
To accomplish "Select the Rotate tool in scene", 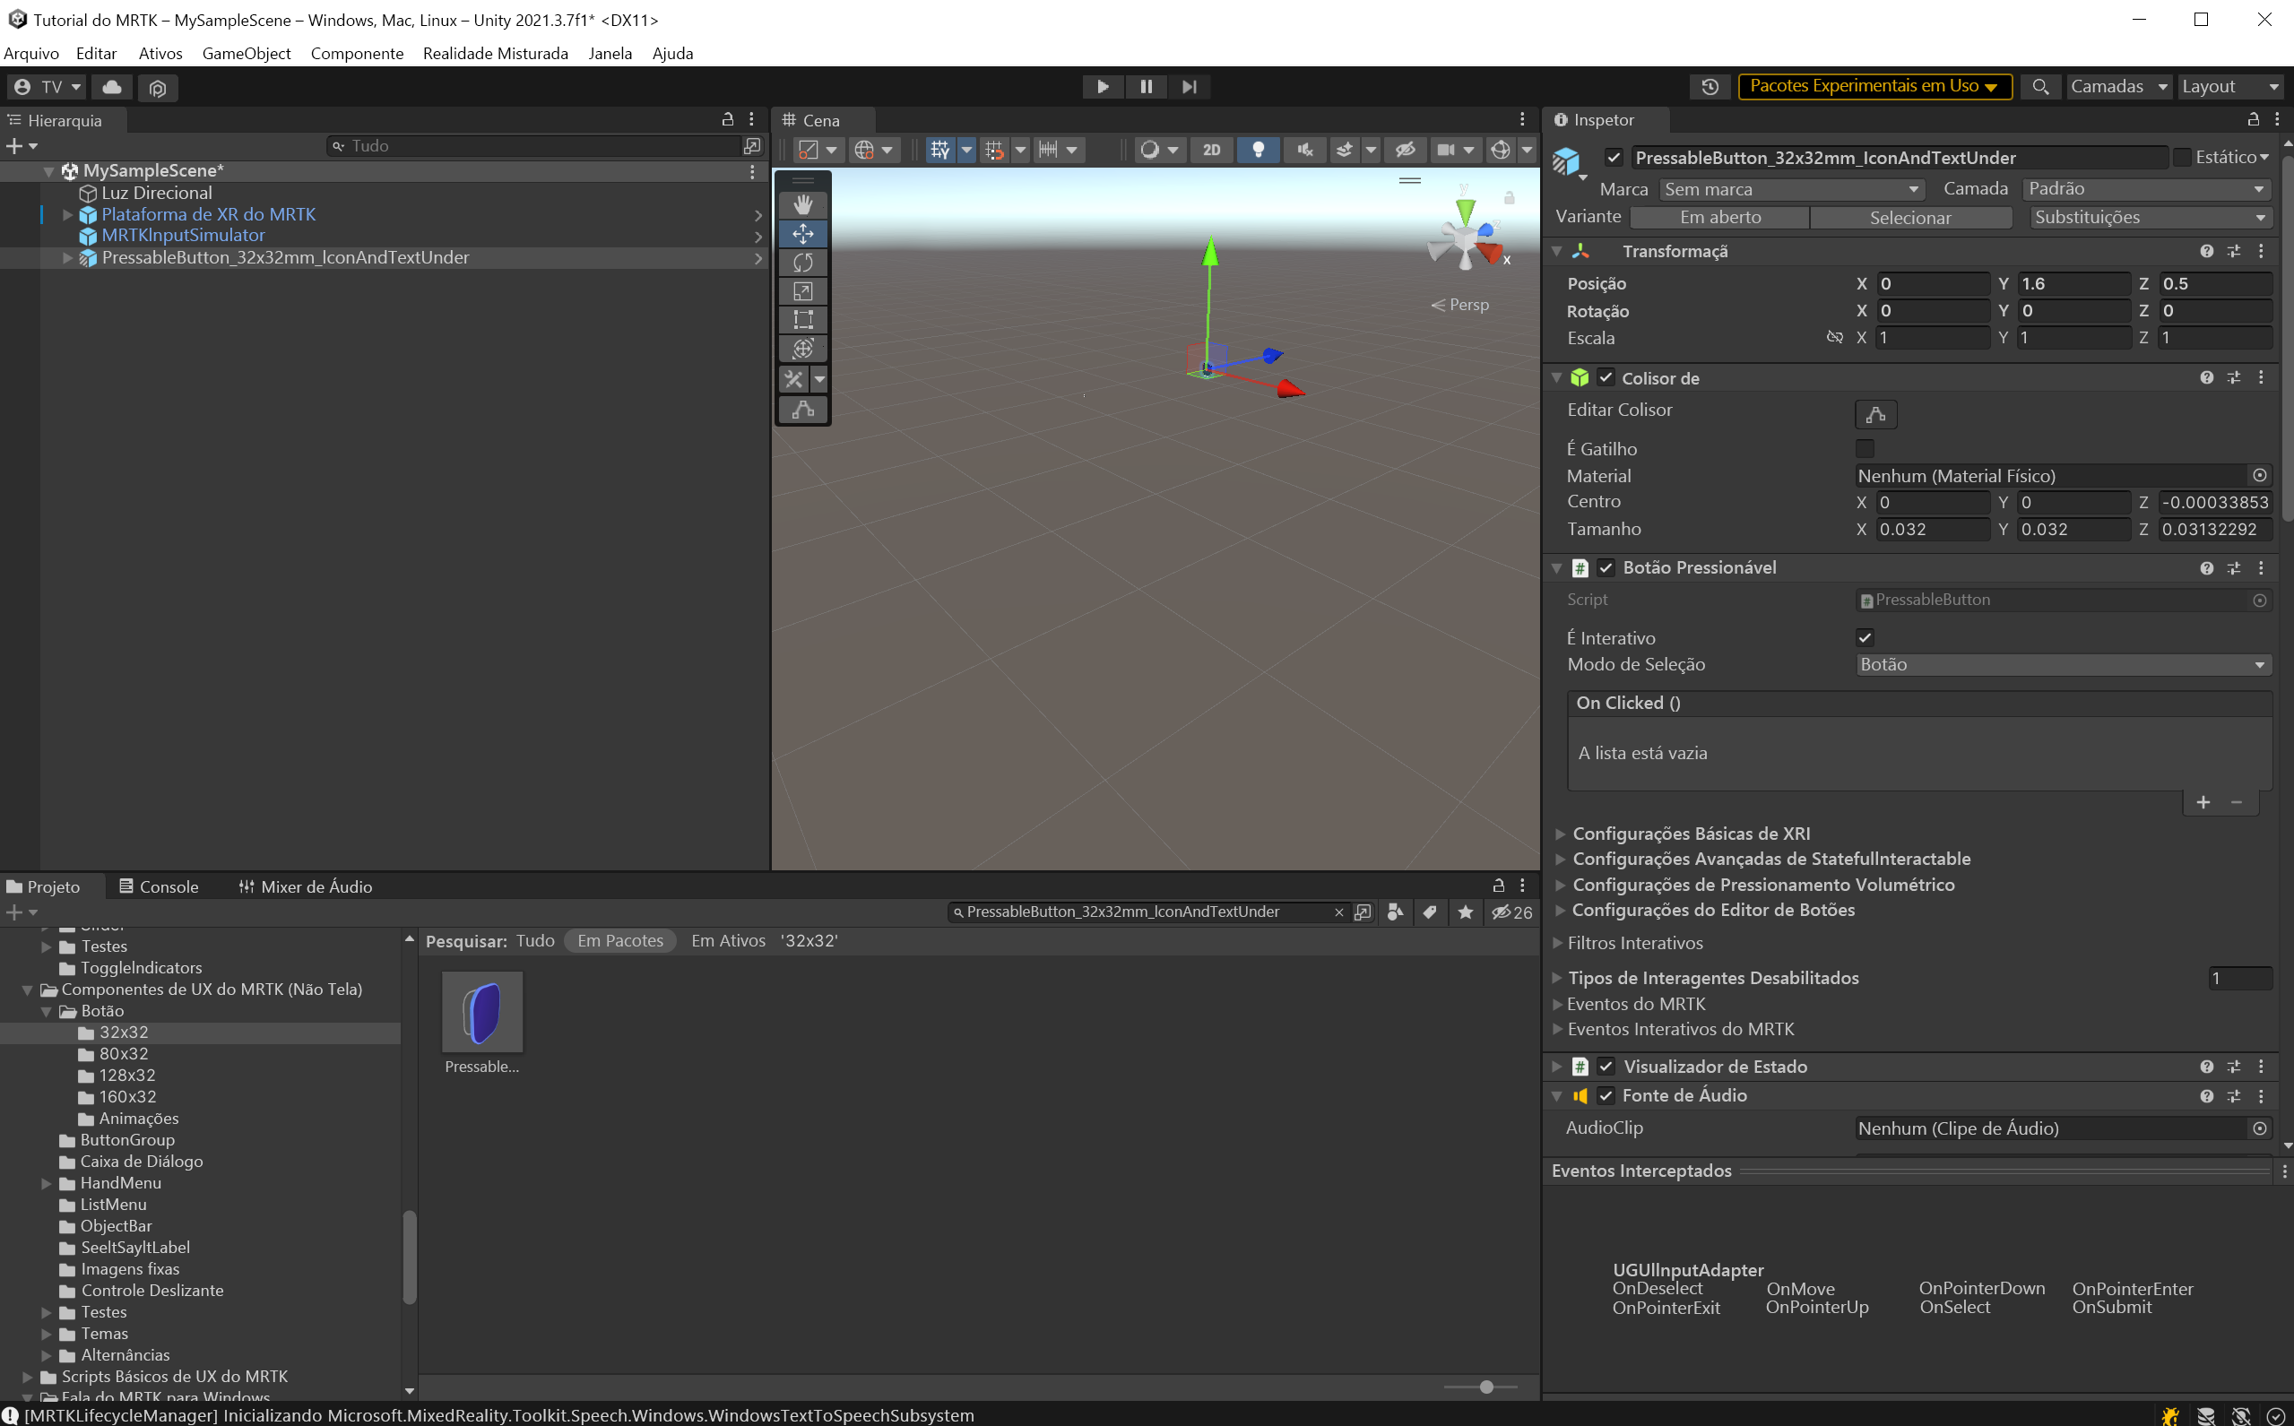I will coord(802,263).
